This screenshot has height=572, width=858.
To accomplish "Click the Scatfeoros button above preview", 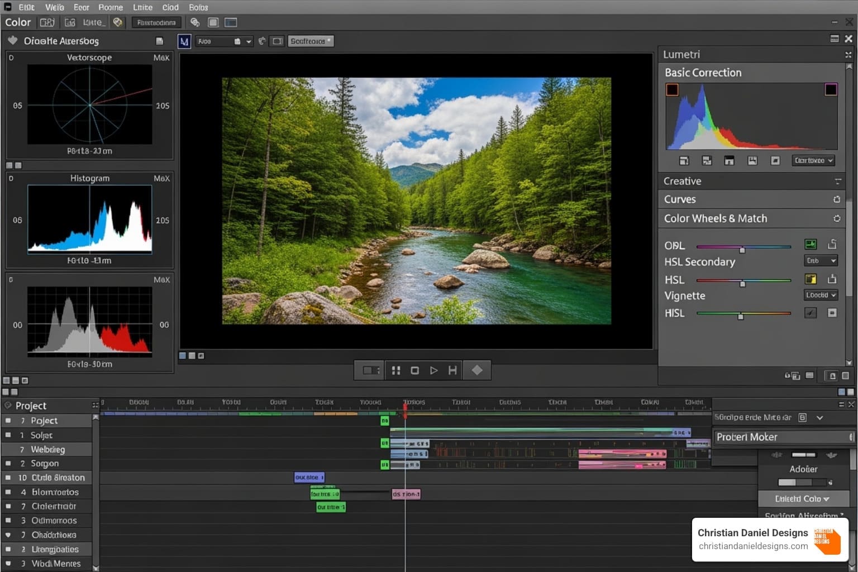I will coord(311,41).
